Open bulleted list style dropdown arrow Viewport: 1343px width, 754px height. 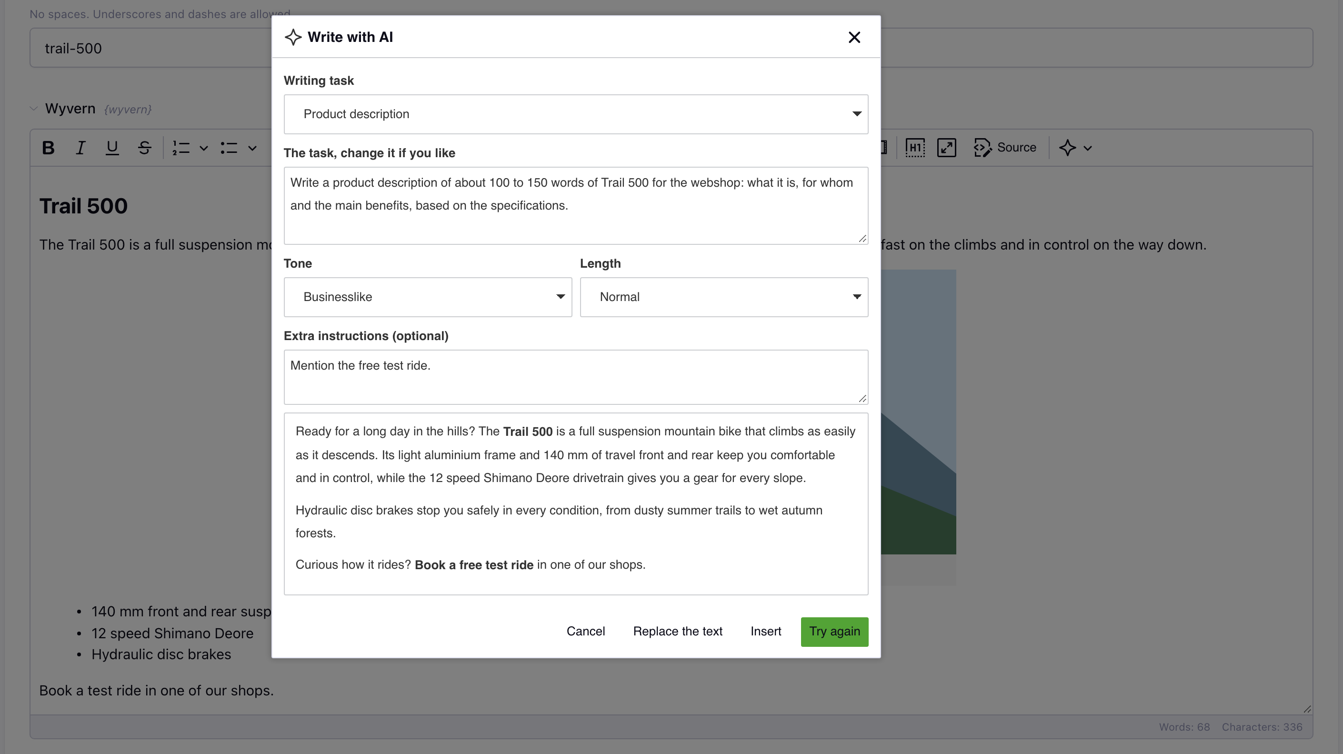pyautogui.click(x=252, y=148)
